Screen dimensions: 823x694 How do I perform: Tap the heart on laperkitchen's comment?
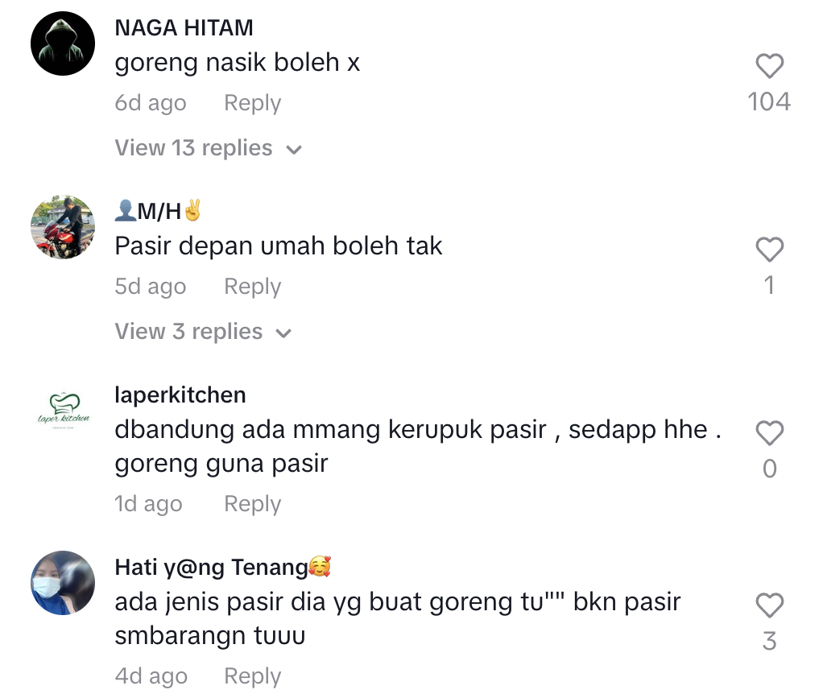click(x=770, y=433)
